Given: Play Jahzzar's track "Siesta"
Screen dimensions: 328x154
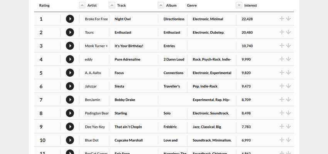Looking at the screenshot, I should 70,86.
